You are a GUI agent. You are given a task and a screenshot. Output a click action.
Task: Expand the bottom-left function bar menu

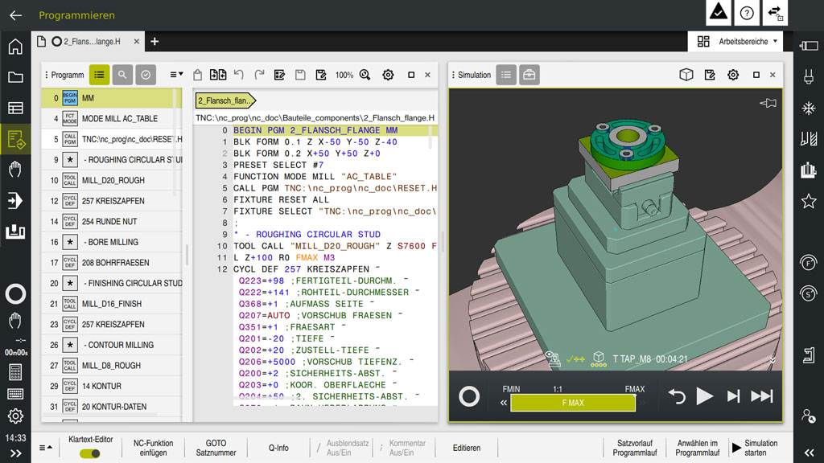click(46, 448)
